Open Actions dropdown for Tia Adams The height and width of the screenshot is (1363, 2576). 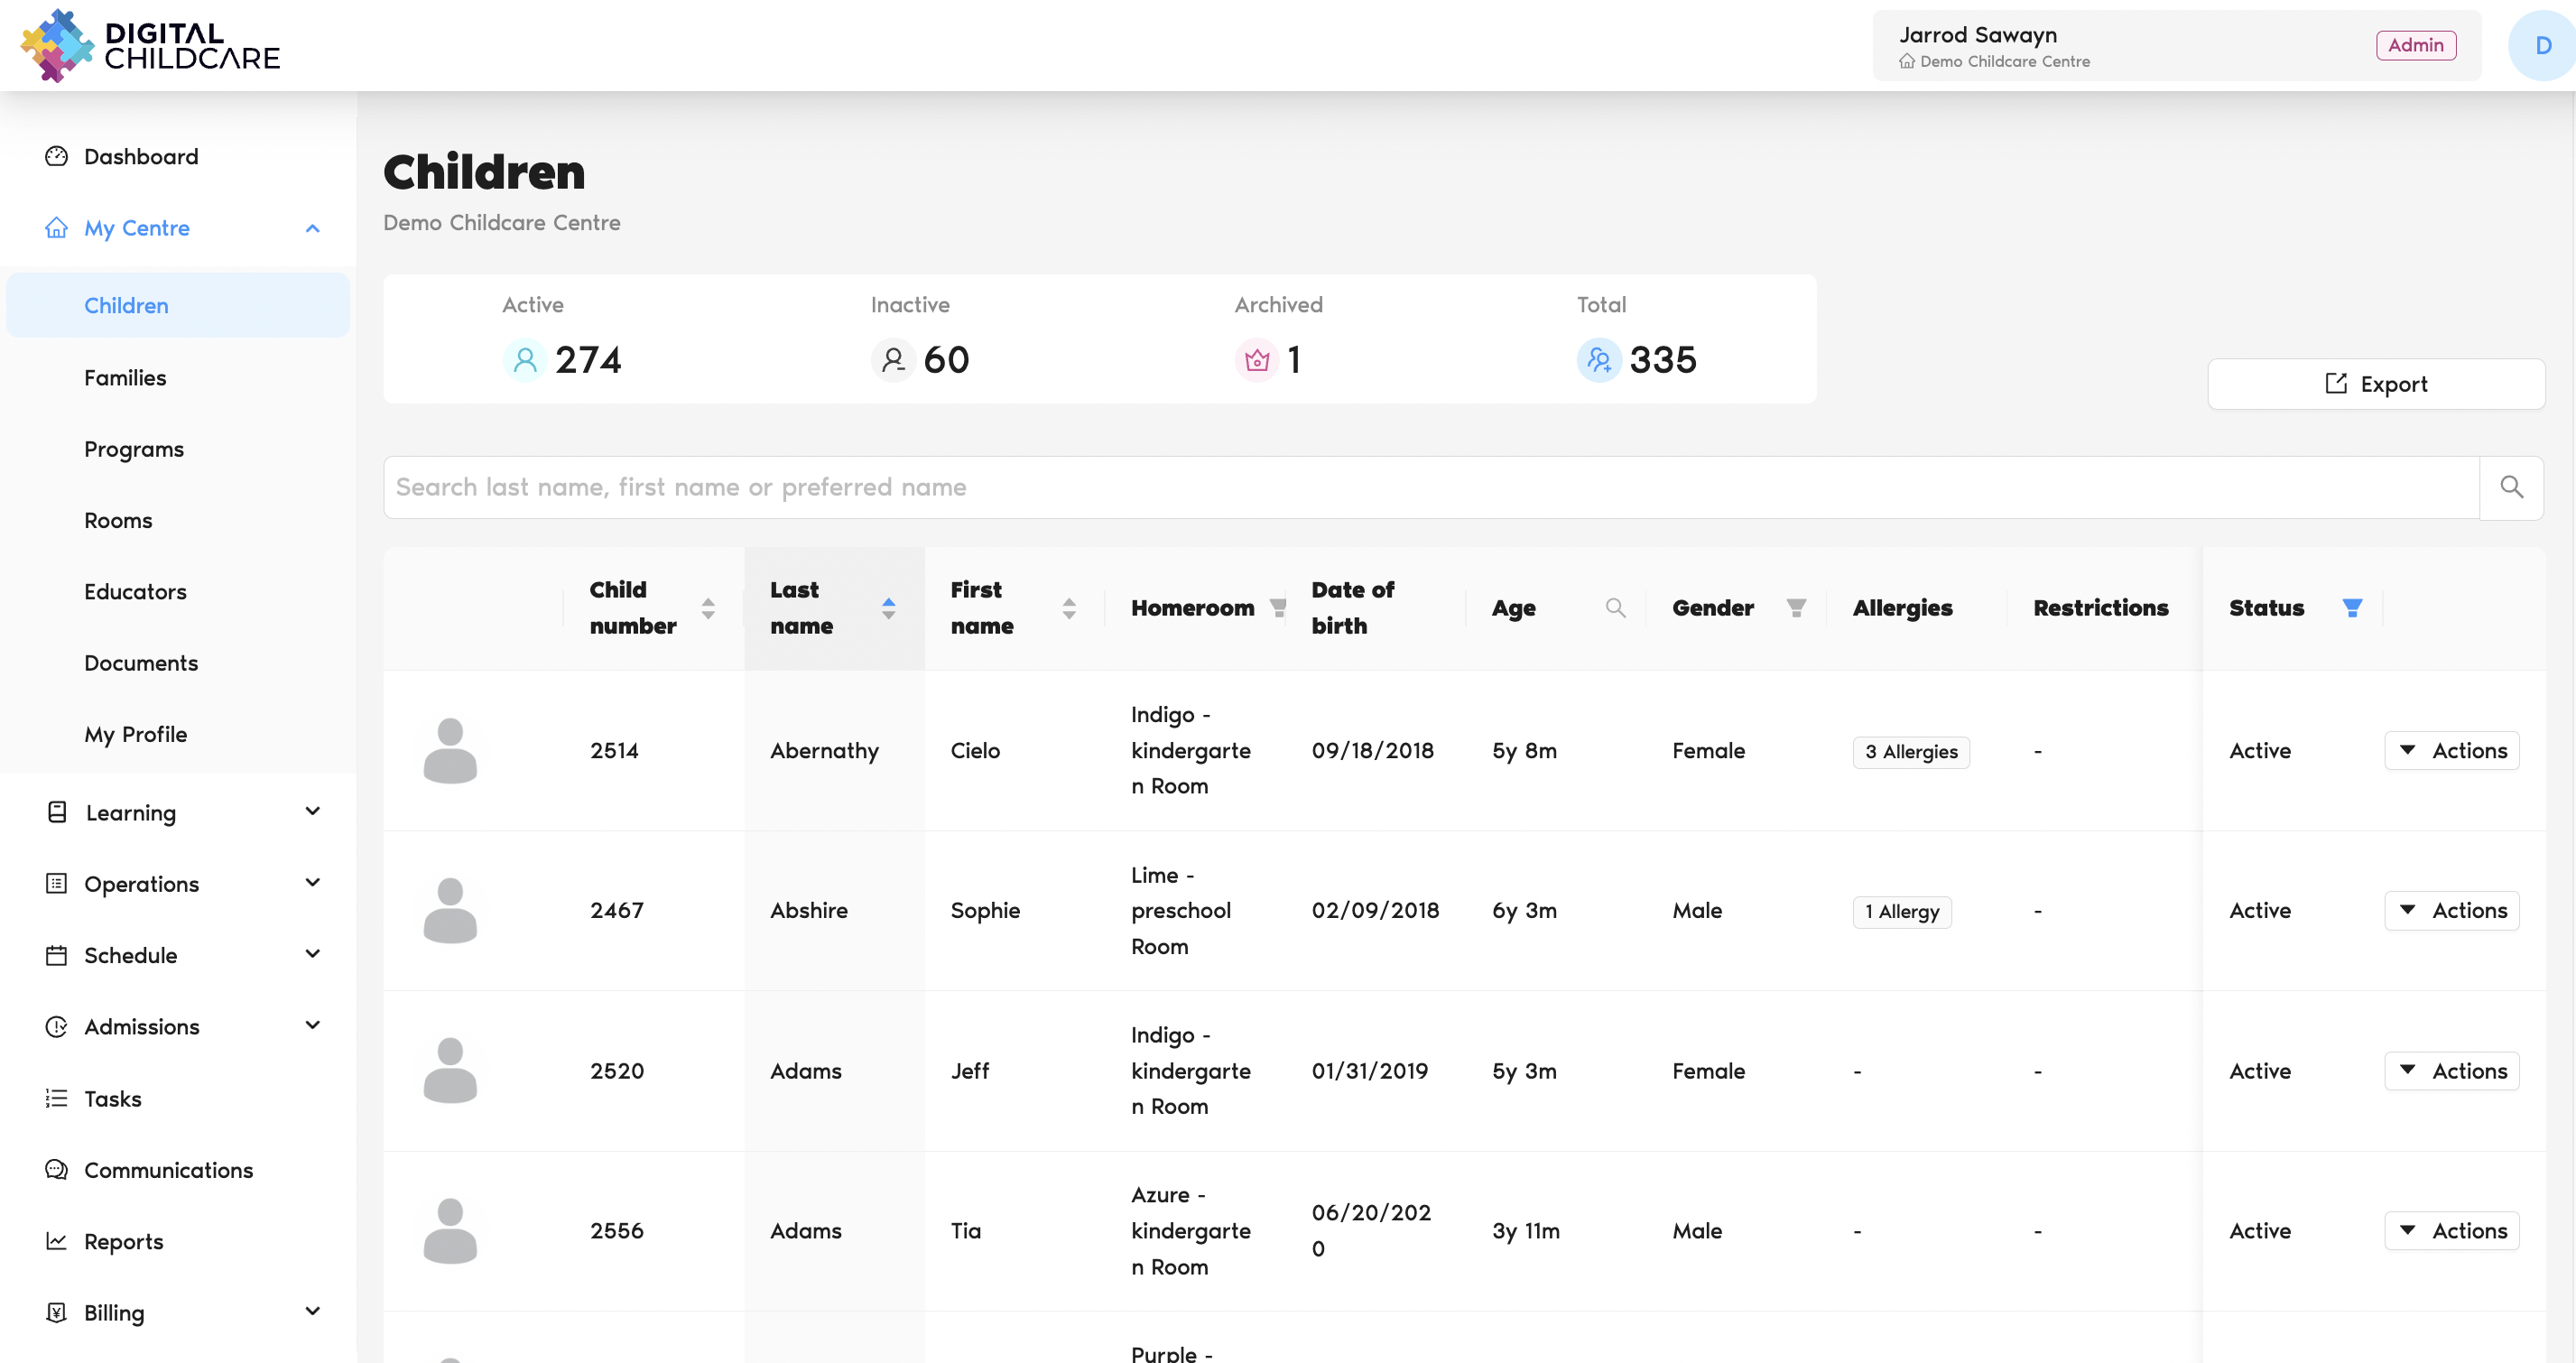pos(2451,1230)
